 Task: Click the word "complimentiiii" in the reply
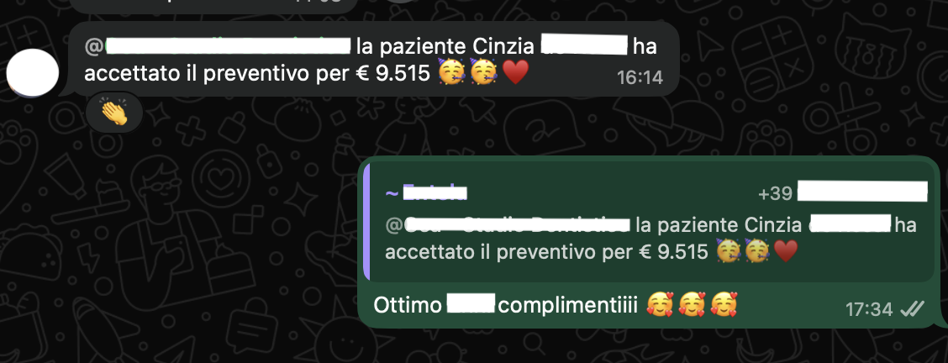click(x=568, y=305)
